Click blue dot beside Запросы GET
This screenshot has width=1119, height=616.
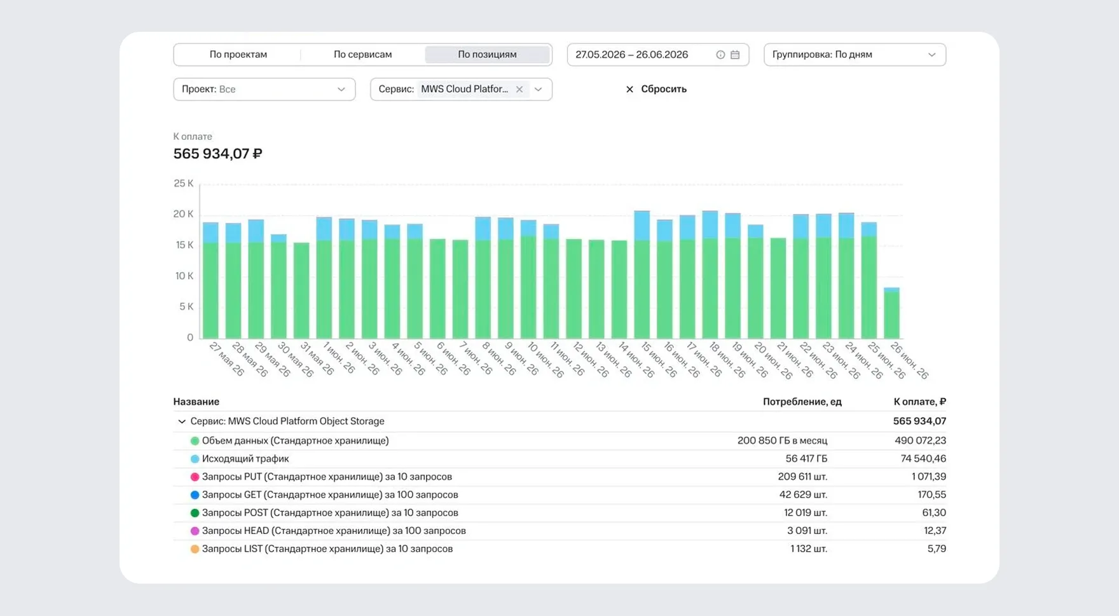click(x=195, y=495)
